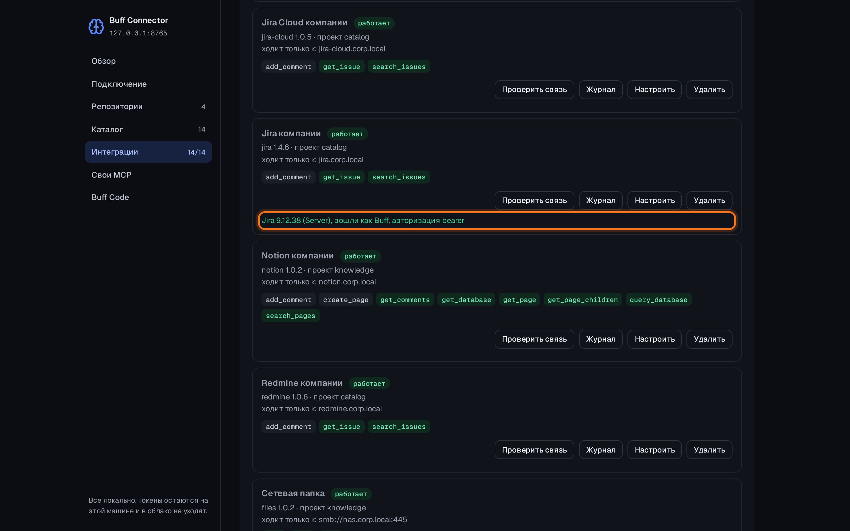Click Настроить on Notion компании card
The height and width of the screenshot is (531, 850).
pos(654,339)
